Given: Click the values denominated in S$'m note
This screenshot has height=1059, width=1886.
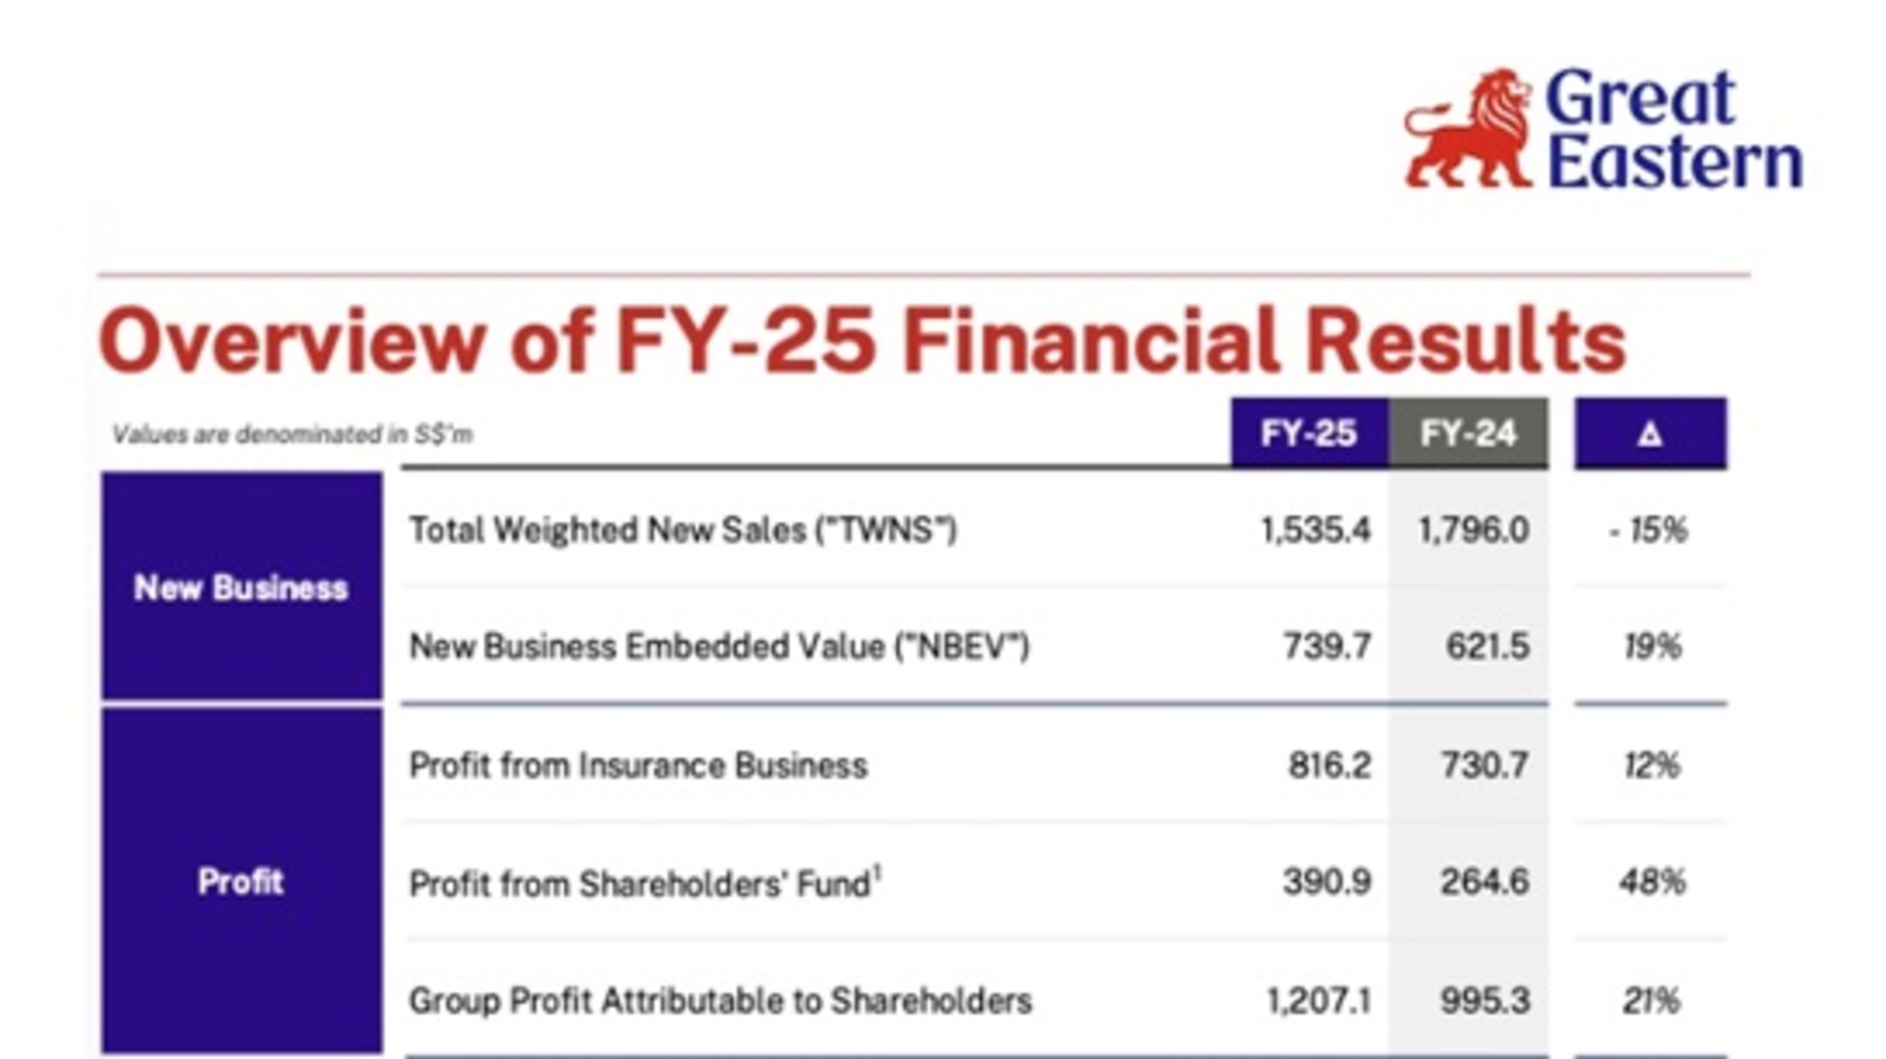Looking at the screenshot, I should pyautogui.click(x=292, y=434).
